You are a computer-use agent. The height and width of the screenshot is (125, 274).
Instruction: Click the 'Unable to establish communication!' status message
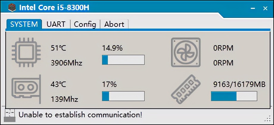pos(80,114)
